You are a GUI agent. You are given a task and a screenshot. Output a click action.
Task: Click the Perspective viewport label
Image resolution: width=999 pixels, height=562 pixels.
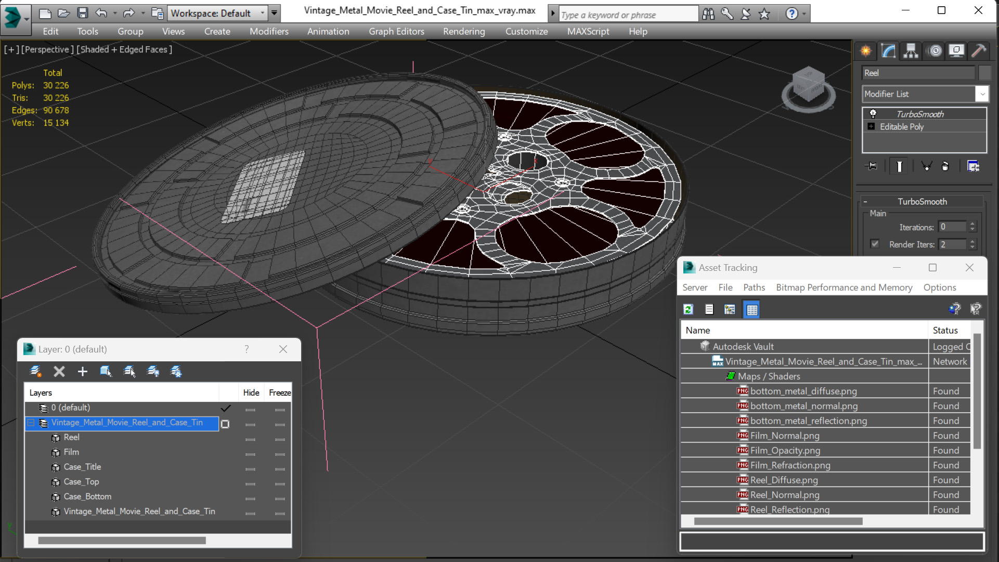coord(47,49)
